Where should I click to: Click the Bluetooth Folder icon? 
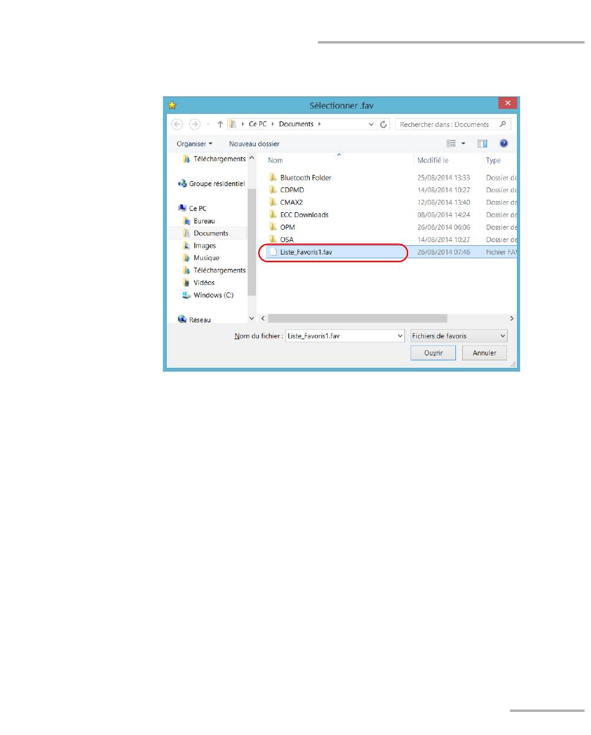[x=272, y=177]
